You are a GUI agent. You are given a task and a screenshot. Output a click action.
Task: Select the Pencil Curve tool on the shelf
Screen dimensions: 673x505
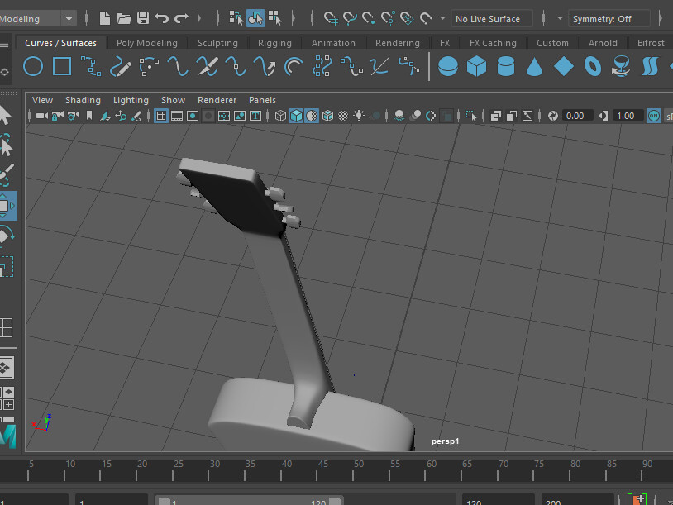(x=121, y=67)
